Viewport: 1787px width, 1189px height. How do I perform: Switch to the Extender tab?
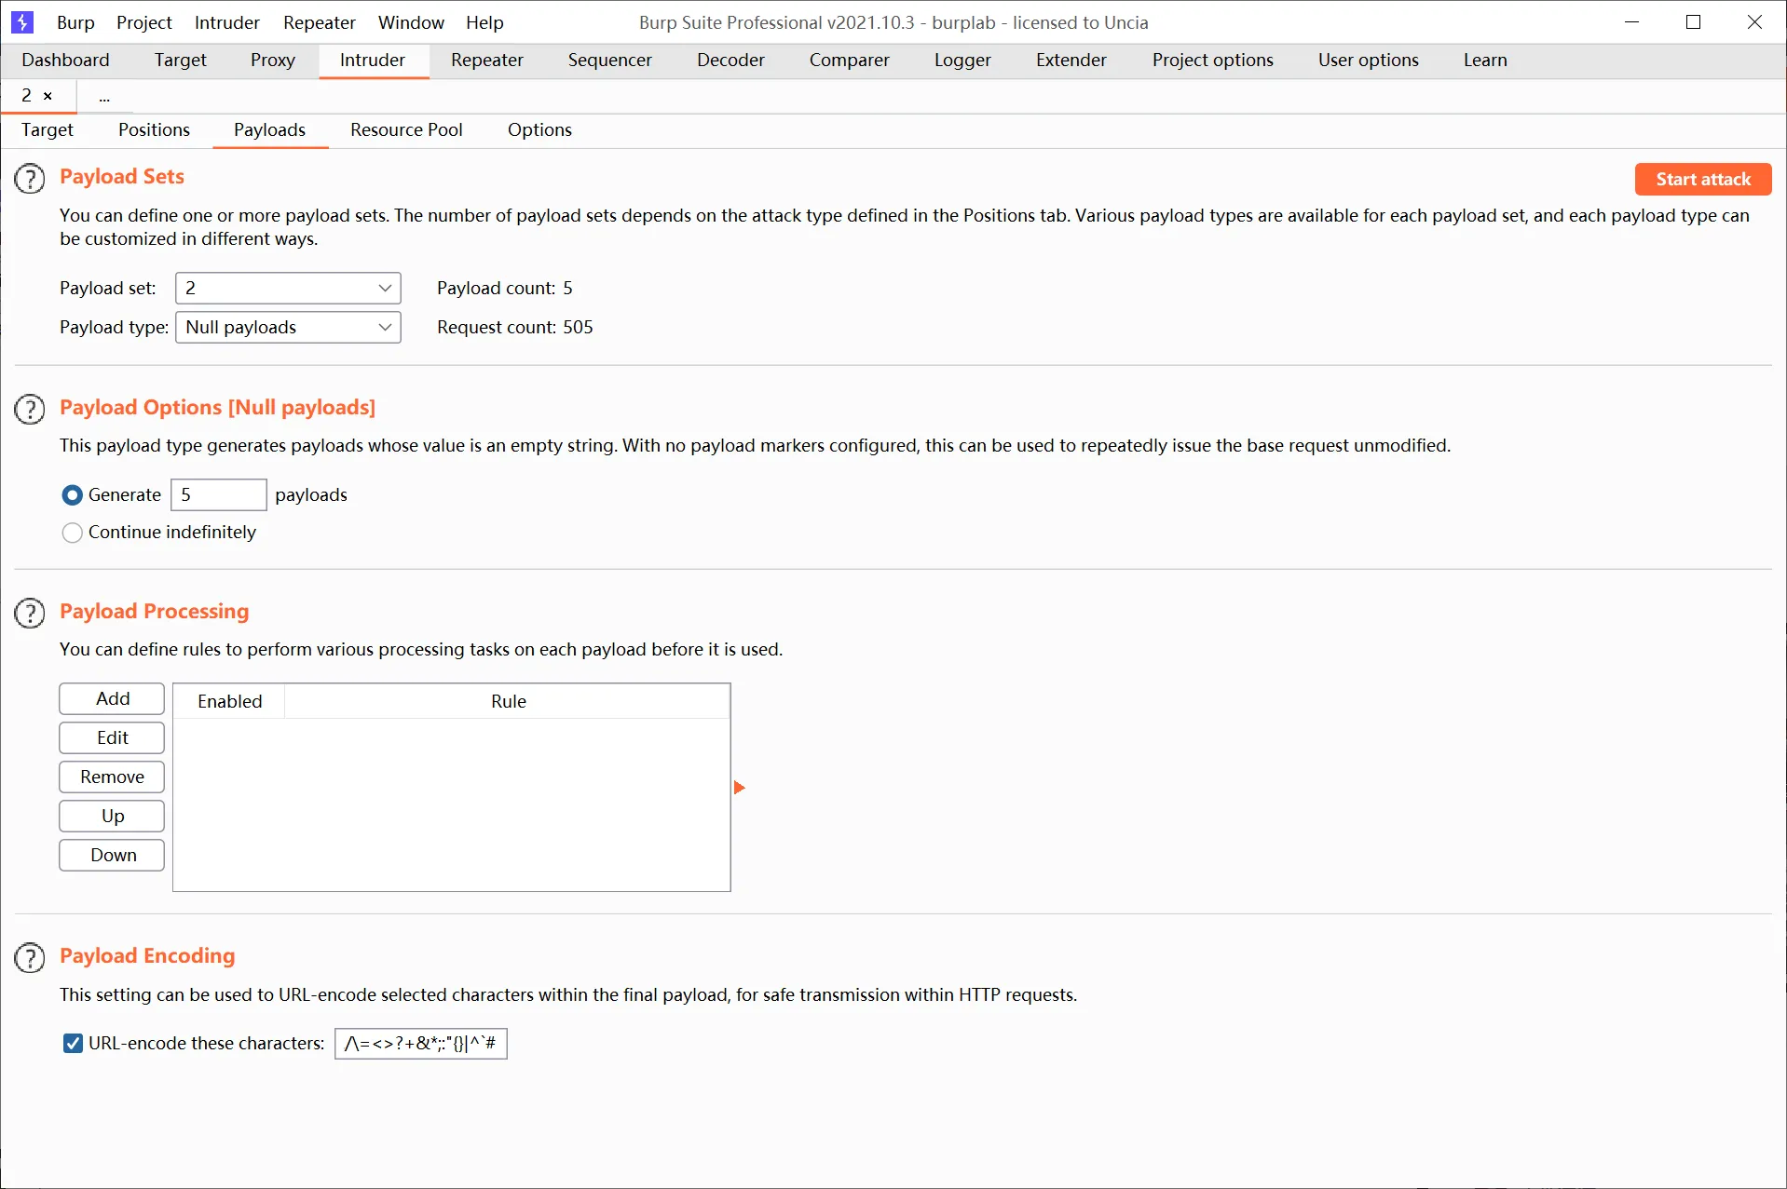[x=1071, y=61]
